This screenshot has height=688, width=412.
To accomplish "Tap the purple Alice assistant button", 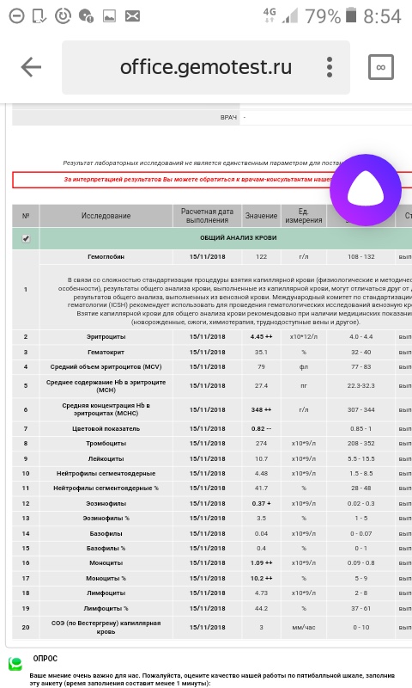I will [366, 190].
